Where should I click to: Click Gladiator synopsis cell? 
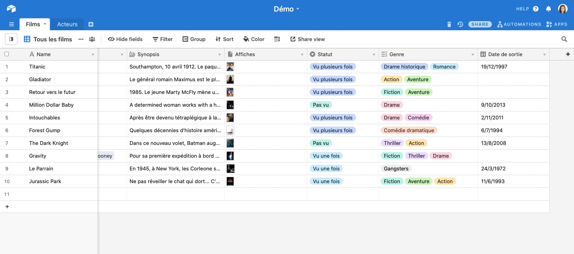pyautogui.click(x=176, y=79)
